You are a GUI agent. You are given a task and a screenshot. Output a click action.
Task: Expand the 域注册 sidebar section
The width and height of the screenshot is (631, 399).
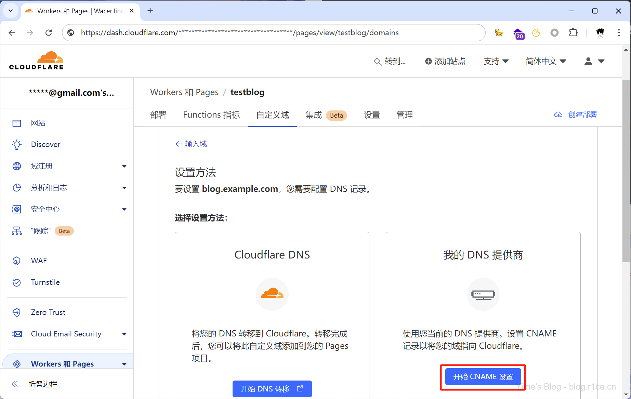(x=124, y=167)
